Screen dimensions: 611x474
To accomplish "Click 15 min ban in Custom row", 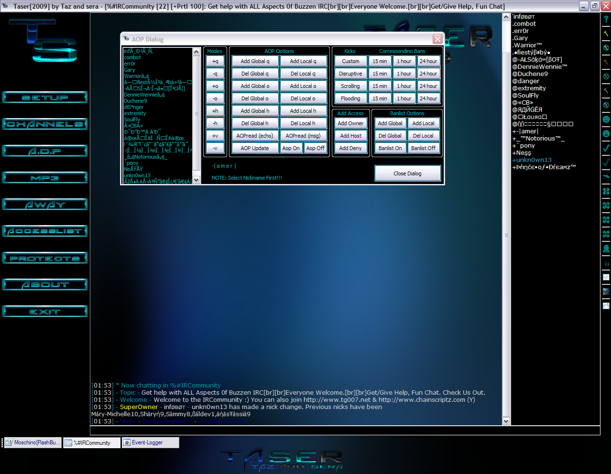I will coord(380,61).
